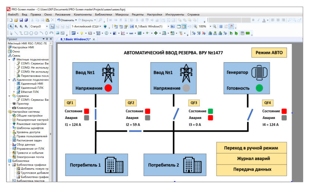Select green Готовность indicator on Генератор
Viewport: 311px width, 191px height.
click(x=259, y=88)
